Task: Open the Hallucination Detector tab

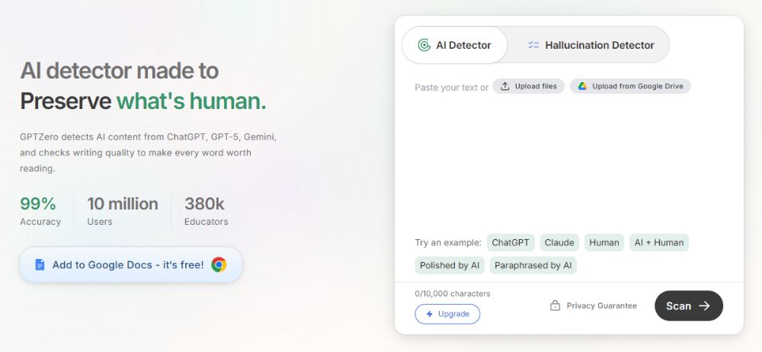Action: tap(591, 45)
